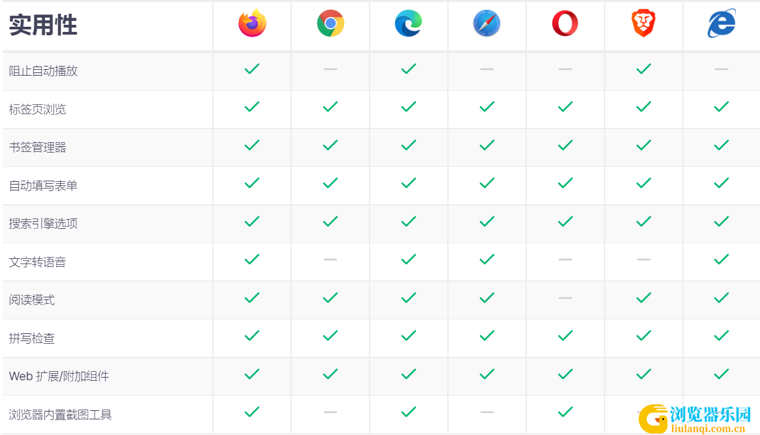
Task: Click the Google Chrome logo
Action: (330, 23)
